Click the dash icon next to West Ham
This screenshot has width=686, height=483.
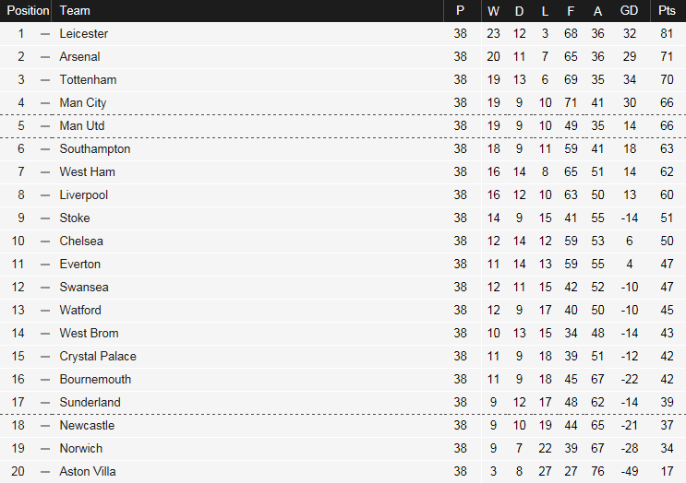coord(45,171)
